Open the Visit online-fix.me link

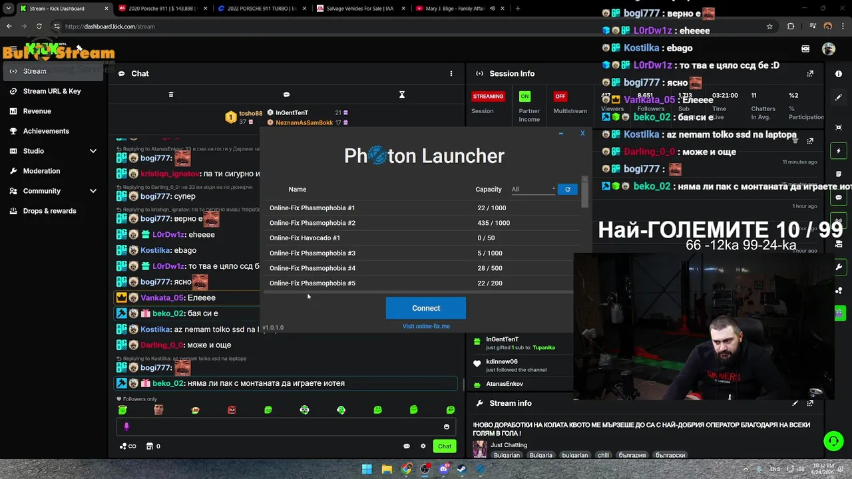click(x=426, y=326)
